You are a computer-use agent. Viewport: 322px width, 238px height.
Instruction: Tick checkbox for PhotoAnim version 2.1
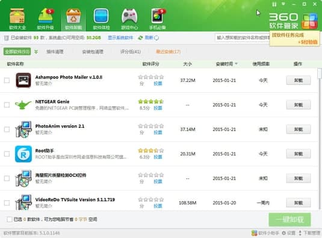(7, 130)
